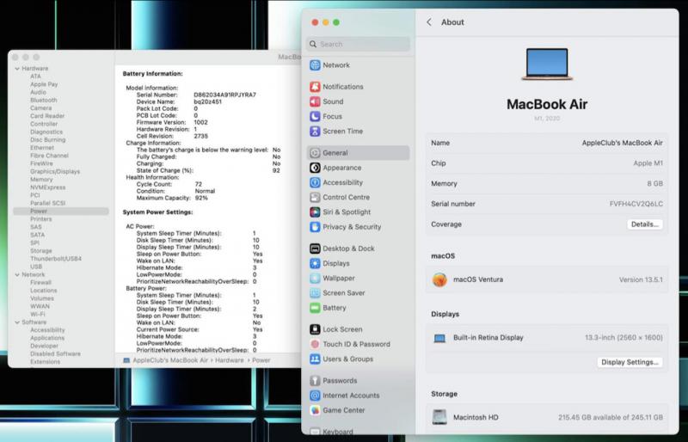Image resolution: width=688 pixels, height=442 pixels.
Task: Click the Wallpaper icon
Action: [315, 279]
